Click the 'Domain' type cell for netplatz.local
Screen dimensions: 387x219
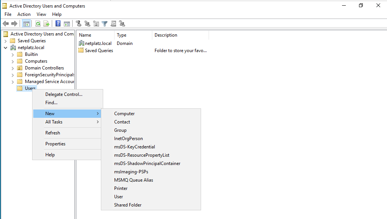(125, 43)
